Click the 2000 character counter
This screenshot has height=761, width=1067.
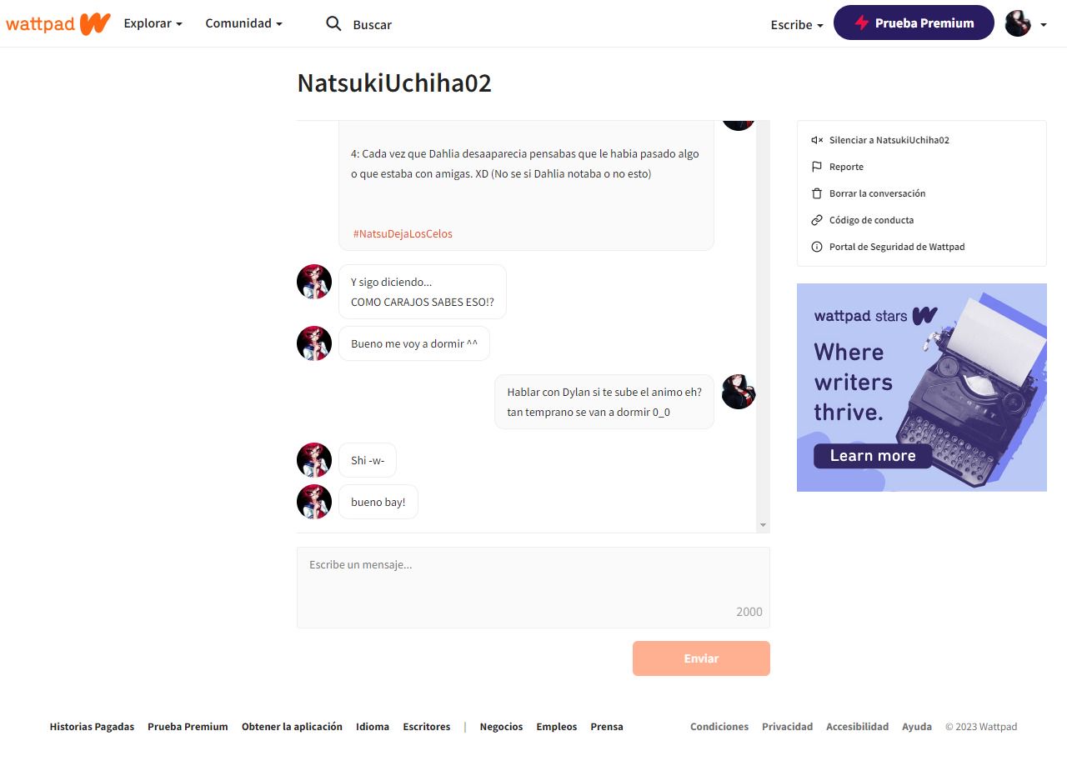click(749, 612)
